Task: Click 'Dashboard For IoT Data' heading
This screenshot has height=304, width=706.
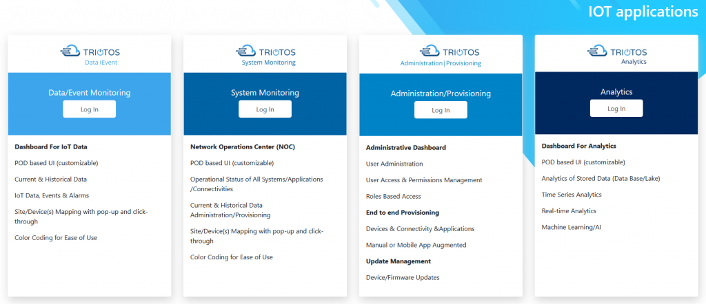Action: pos(51,146)
